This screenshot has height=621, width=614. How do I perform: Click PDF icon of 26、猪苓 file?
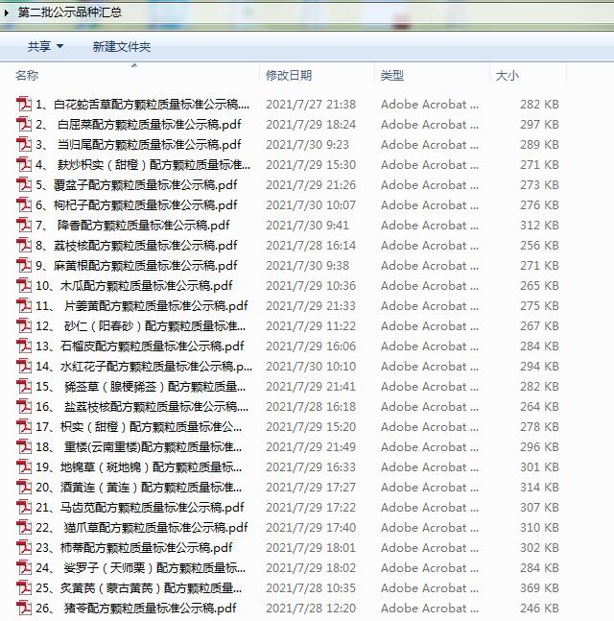pyautogui.click(x=24, y=609)
